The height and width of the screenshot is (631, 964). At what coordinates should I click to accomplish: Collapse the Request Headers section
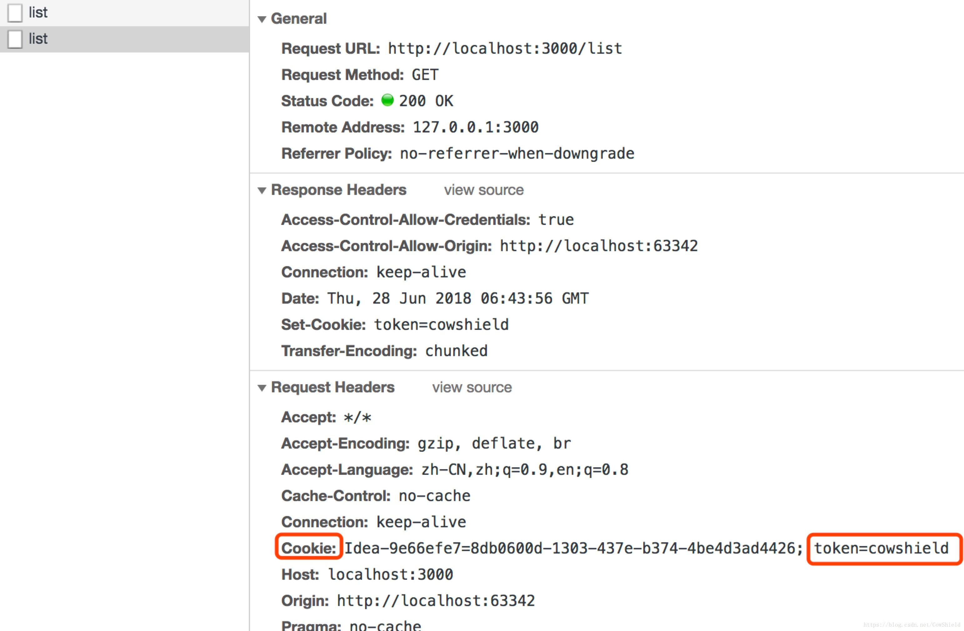tap(261, 387)
